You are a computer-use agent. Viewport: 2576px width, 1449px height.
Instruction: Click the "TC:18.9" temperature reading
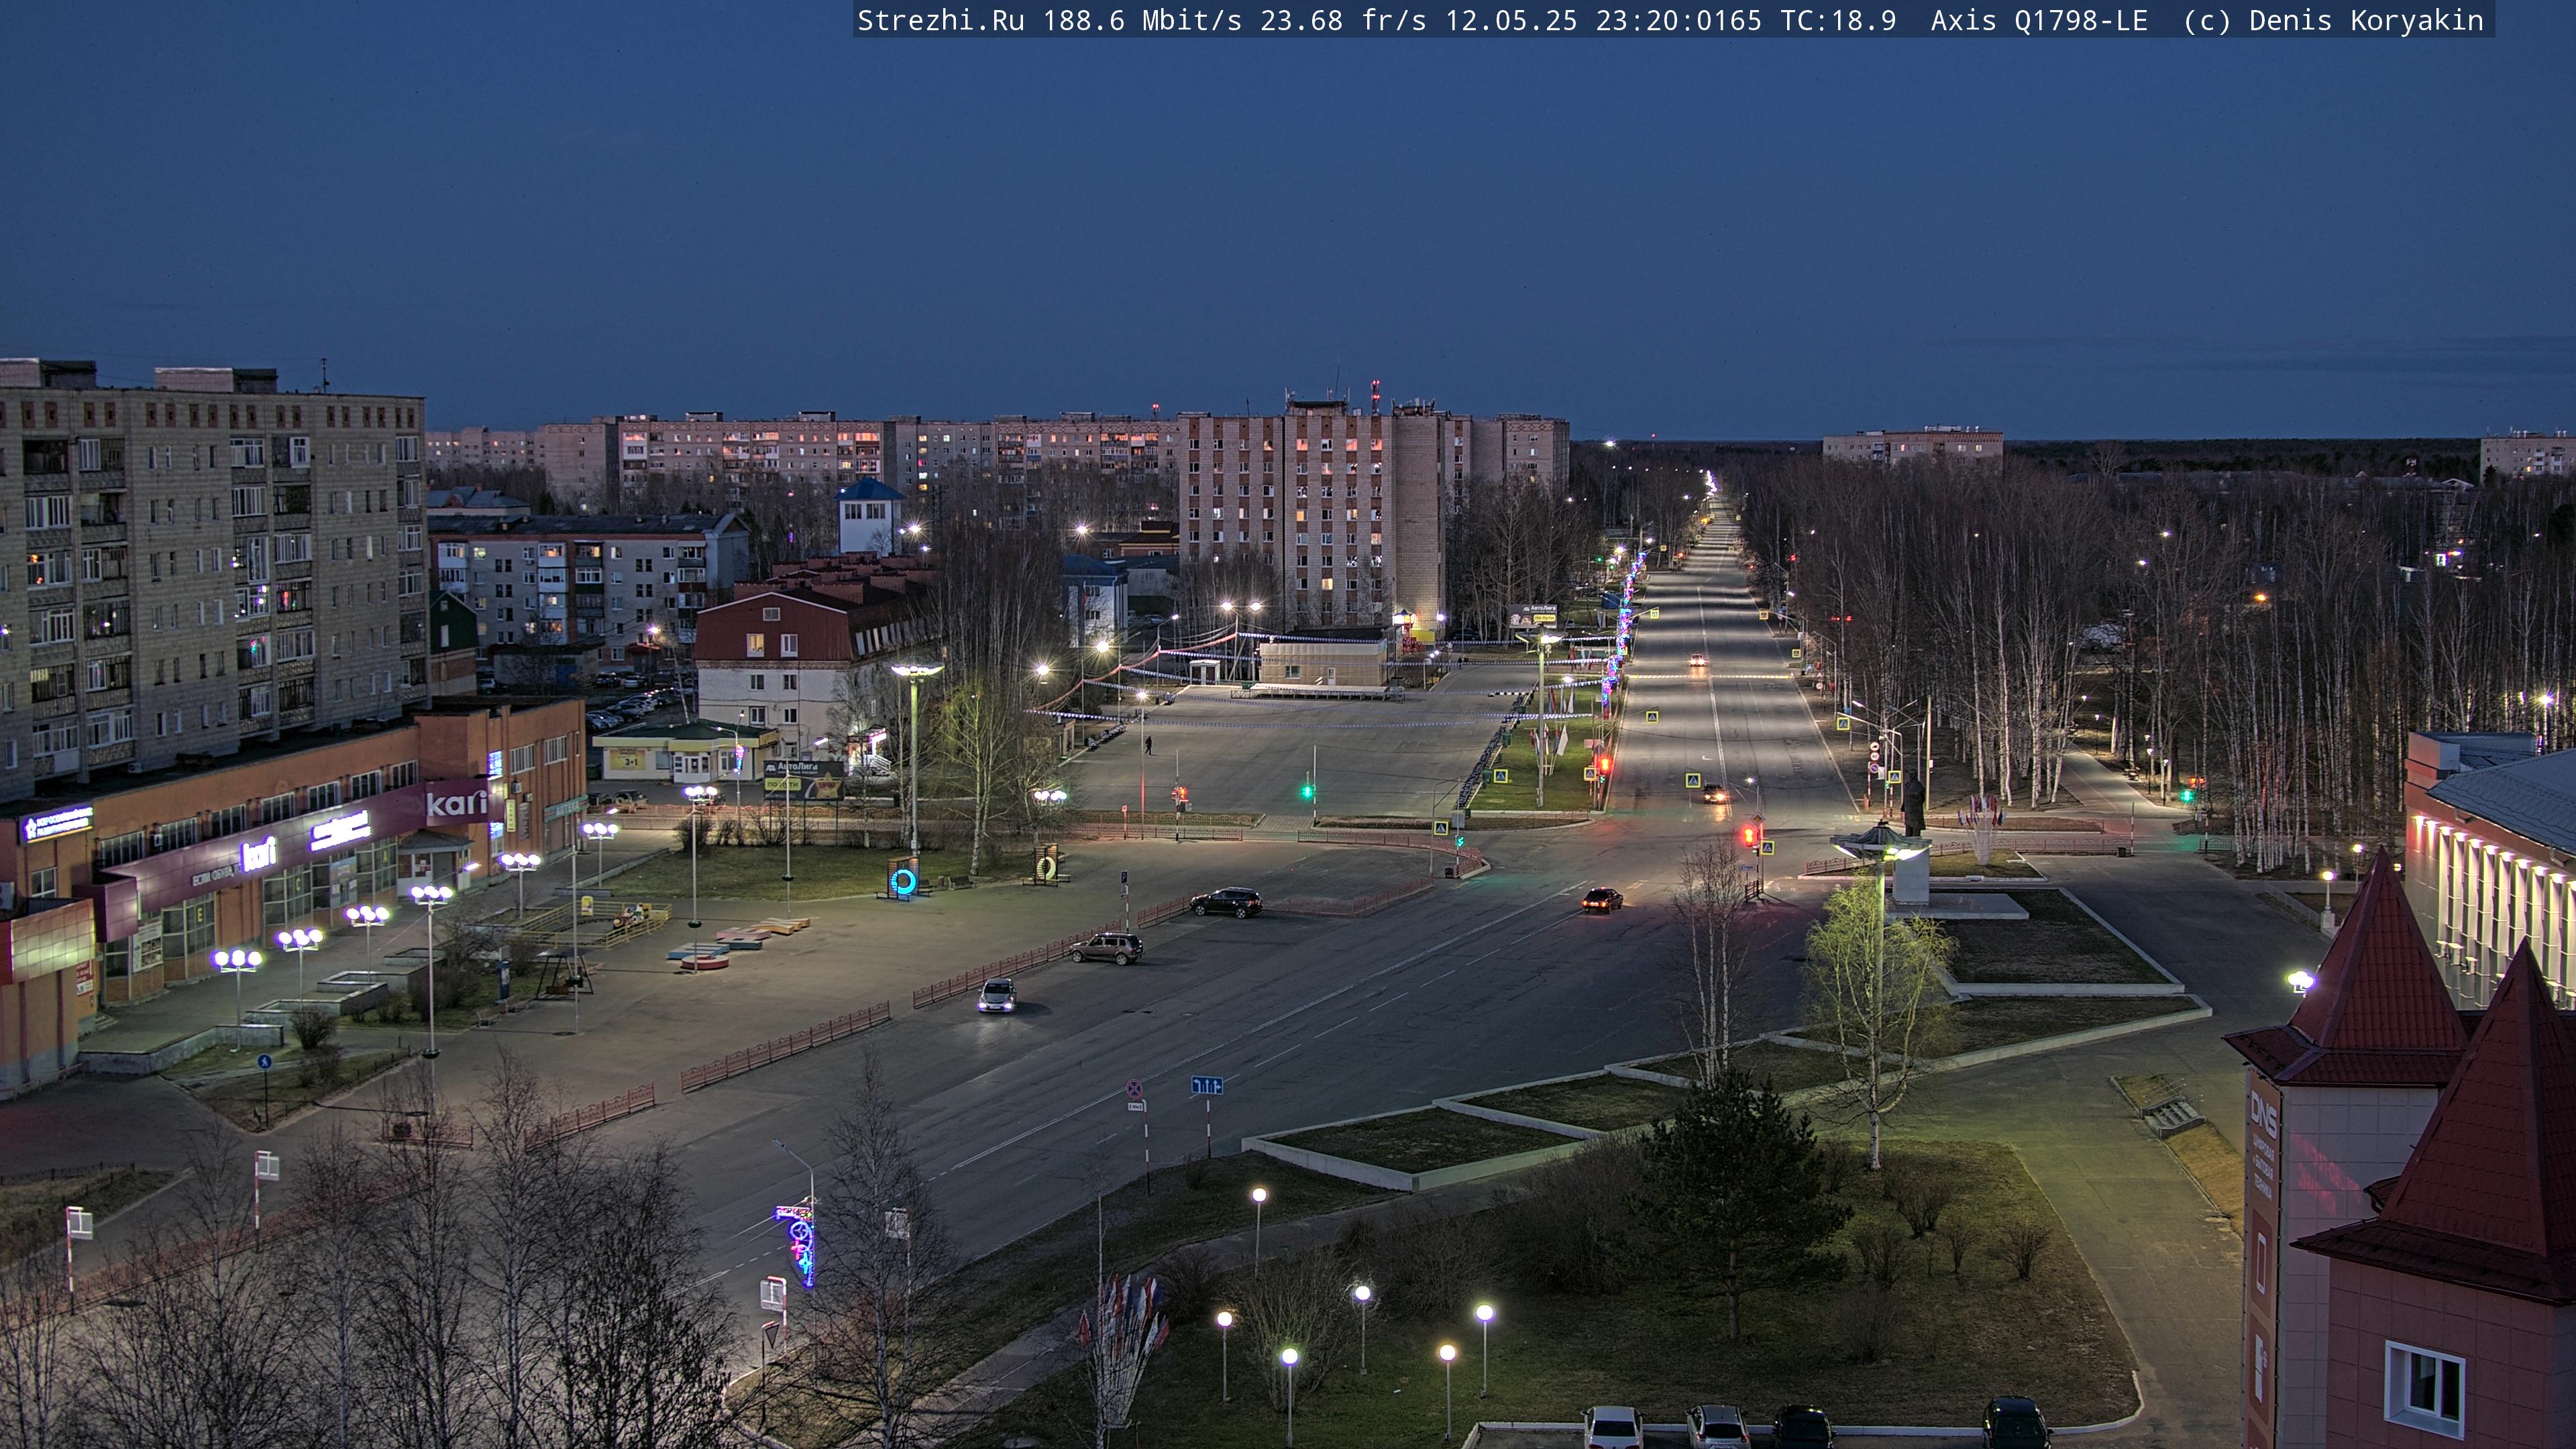click(x=1838, y=20)
